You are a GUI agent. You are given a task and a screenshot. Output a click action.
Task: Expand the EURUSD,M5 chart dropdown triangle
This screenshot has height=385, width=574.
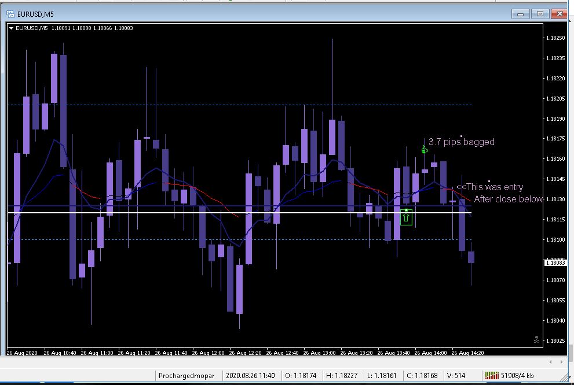click(11, 28)
